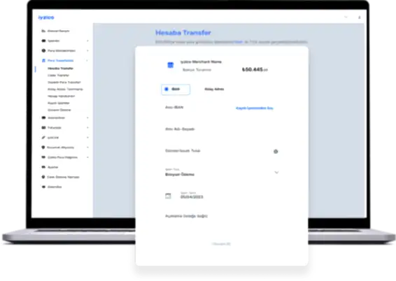Open Hesap Hareketleri submenu item

[62, 96]
